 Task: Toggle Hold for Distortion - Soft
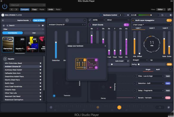168,83
